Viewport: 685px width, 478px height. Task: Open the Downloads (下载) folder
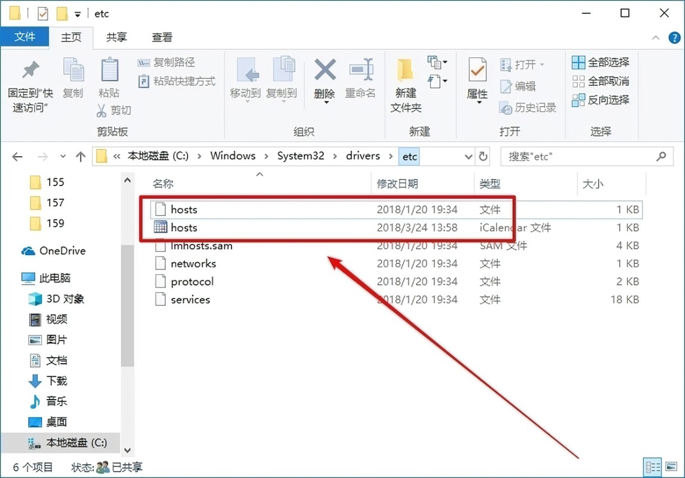[48, 381]
